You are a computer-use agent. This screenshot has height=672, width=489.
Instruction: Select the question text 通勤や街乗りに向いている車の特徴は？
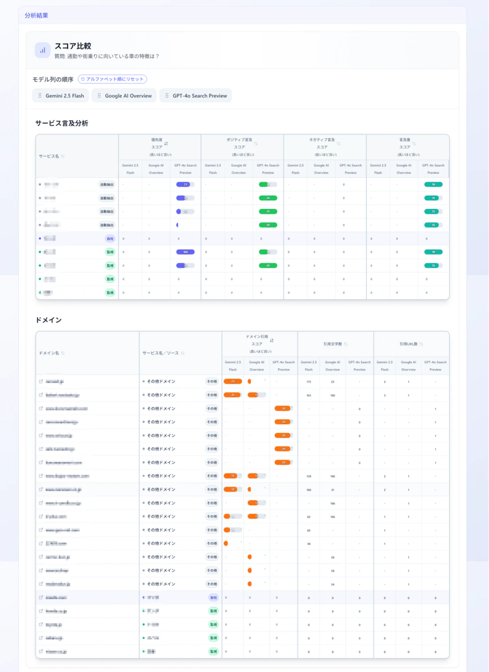click(113, 56)
